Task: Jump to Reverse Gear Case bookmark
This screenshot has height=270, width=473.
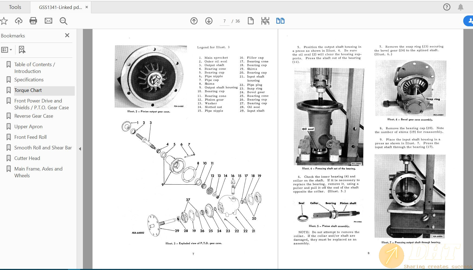Action: [x=34, y=116]
